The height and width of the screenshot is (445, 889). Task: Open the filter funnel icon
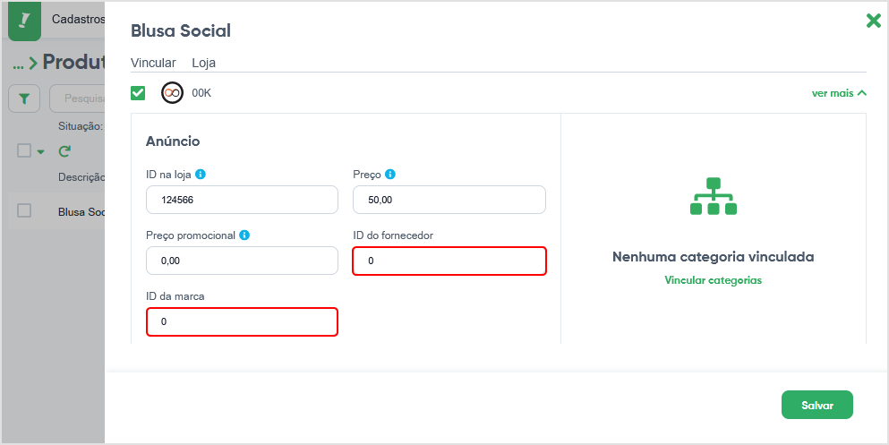24,99
